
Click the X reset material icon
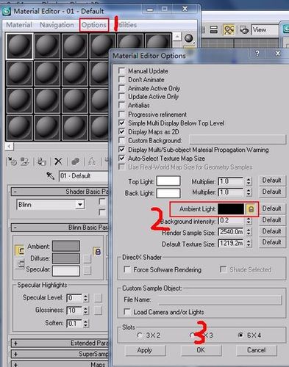tap(58, 161)
